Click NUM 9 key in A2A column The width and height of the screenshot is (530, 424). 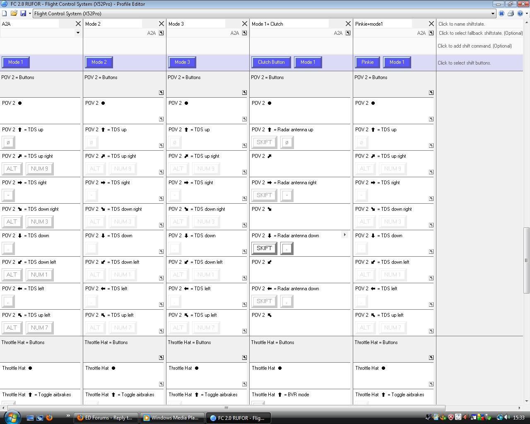point(39,169)
